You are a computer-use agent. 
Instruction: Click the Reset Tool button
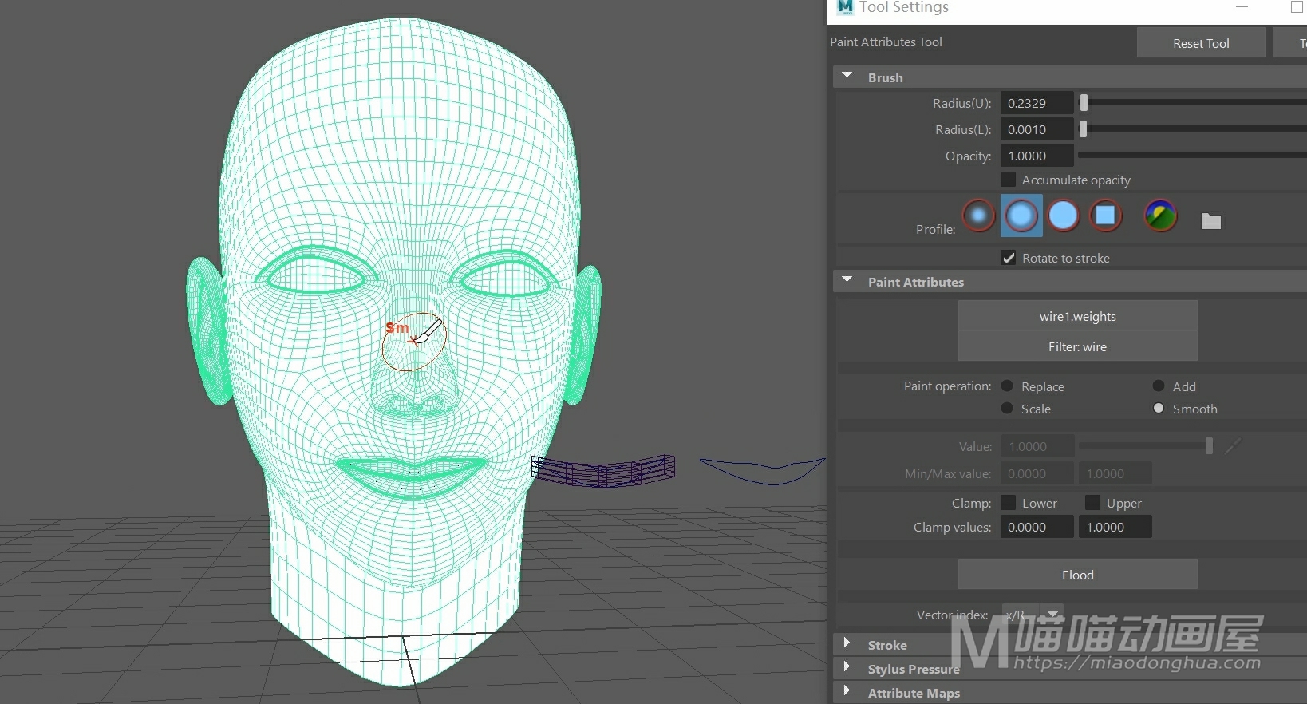pyautogui.click(x=1200, y=43)
